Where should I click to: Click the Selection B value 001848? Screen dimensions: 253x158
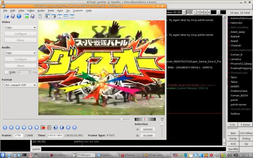[x=147, y=136]
